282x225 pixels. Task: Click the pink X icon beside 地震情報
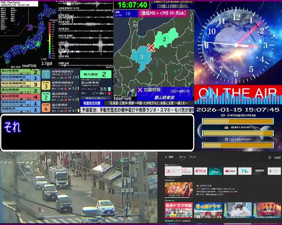pos(140,90)
